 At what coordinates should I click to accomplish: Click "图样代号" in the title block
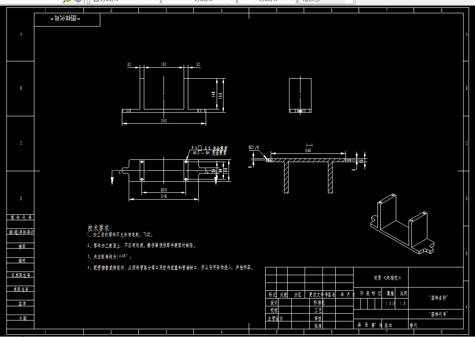click(x=438, y=314)
